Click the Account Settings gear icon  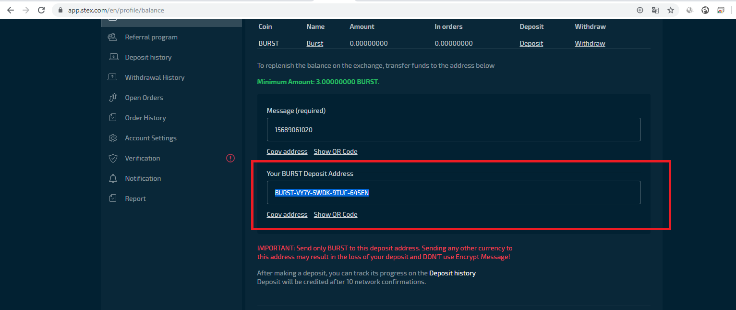pos(113,138)
